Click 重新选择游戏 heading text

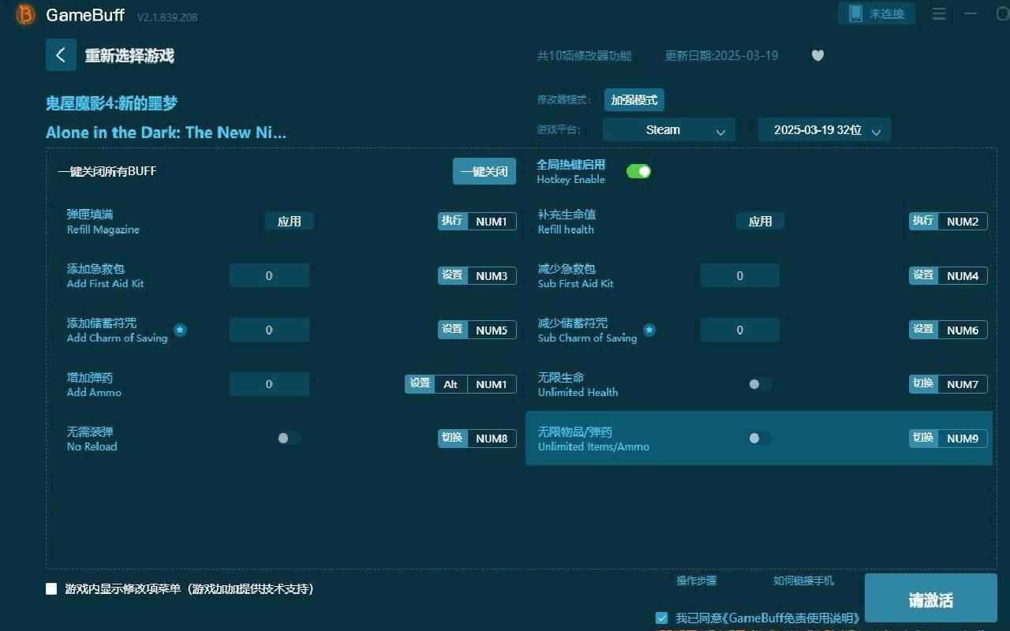click(x=129, y=56)
